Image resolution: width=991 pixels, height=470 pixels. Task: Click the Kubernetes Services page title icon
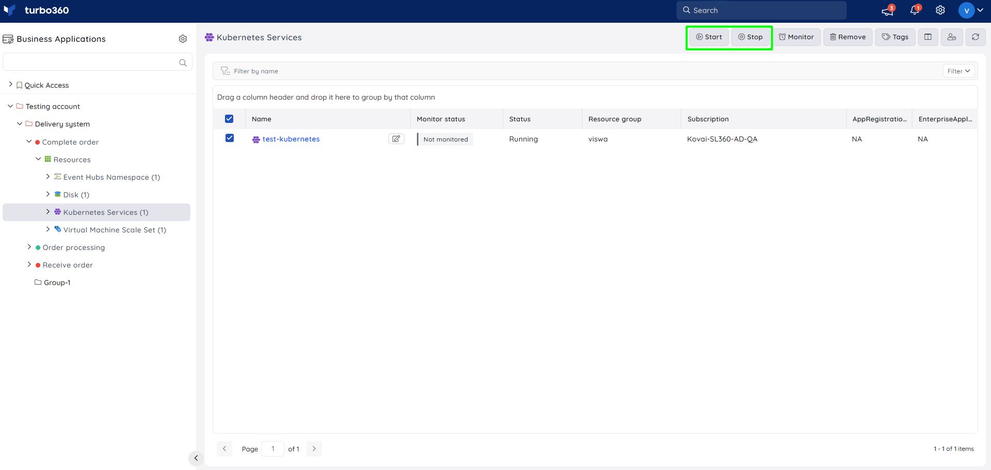tap(209, 37)
